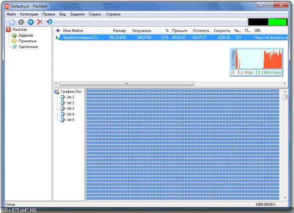
Task: Click the Ча... column header
Action: (237, 31)
